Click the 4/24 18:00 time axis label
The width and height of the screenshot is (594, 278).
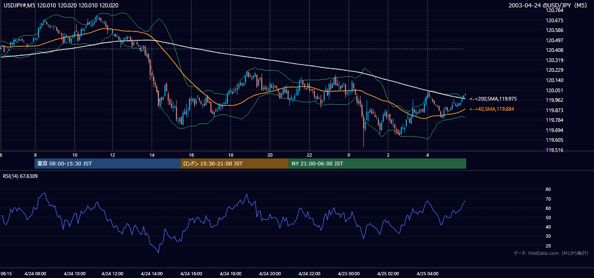231,274
